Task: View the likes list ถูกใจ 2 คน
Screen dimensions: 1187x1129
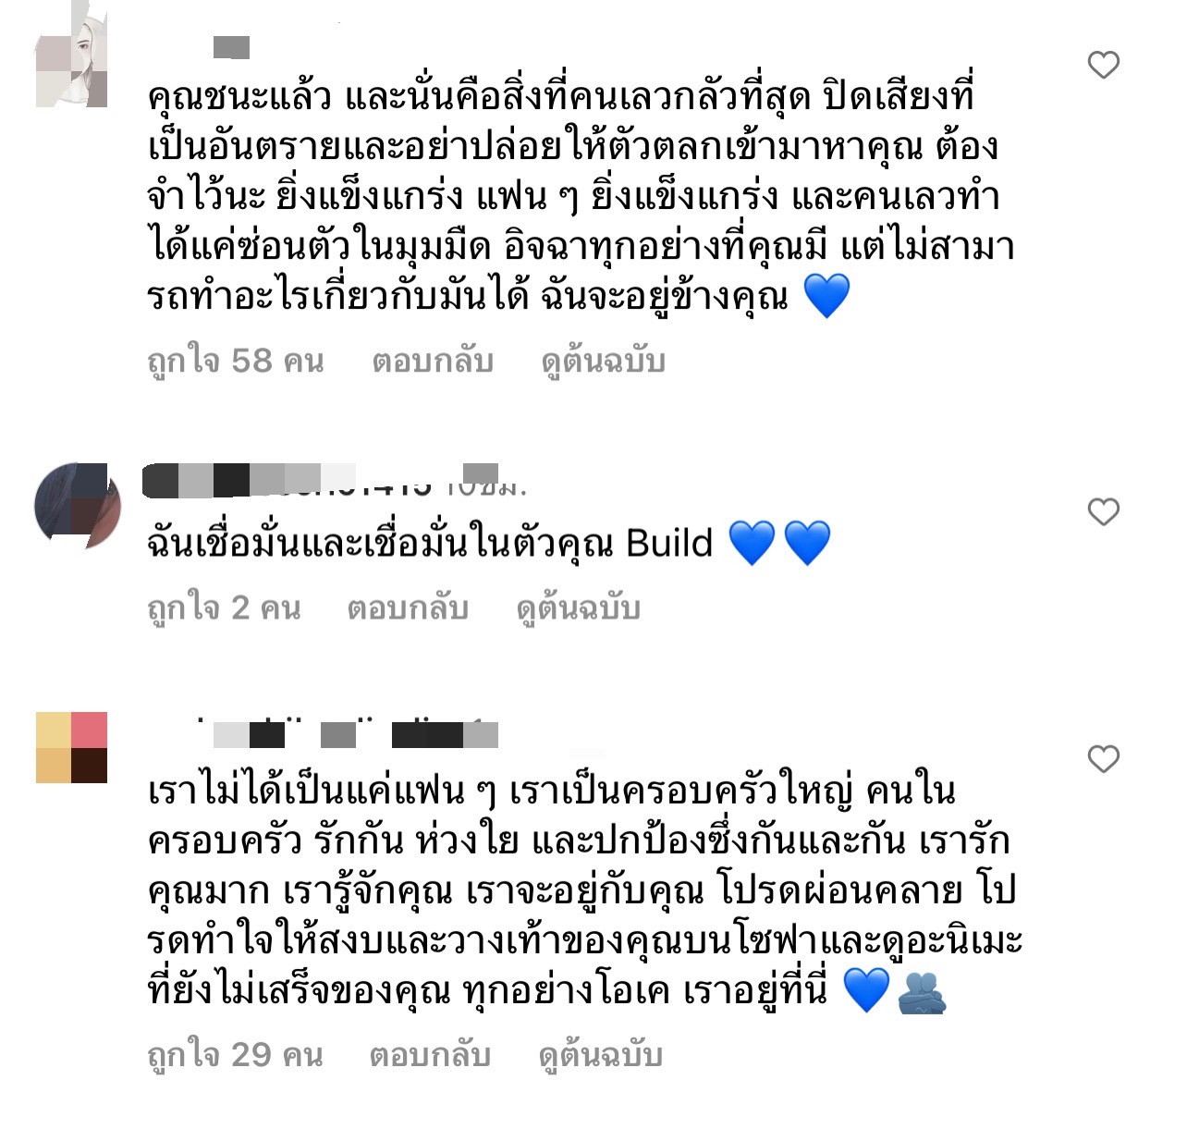Action: (224, 608)
